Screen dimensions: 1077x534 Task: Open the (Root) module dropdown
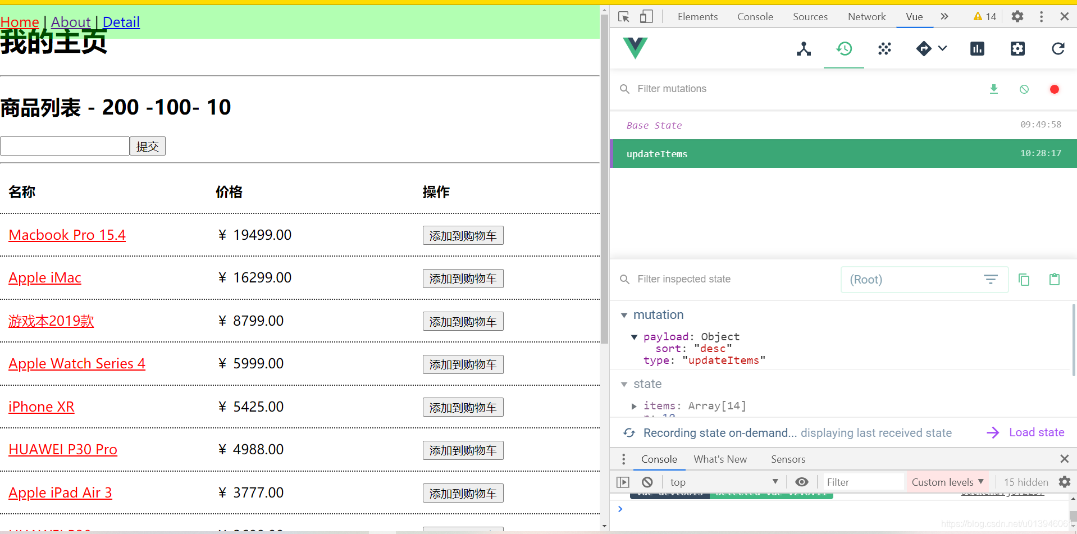coord(924,280)
